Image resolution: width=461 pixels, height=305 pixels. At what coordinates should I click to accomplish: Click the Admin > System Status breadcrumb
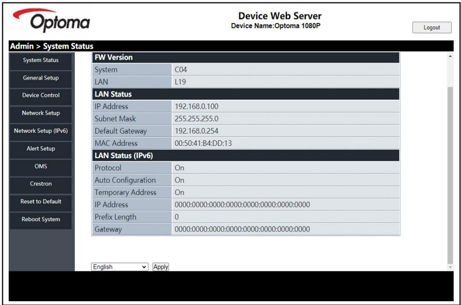(x=52, y=46)
